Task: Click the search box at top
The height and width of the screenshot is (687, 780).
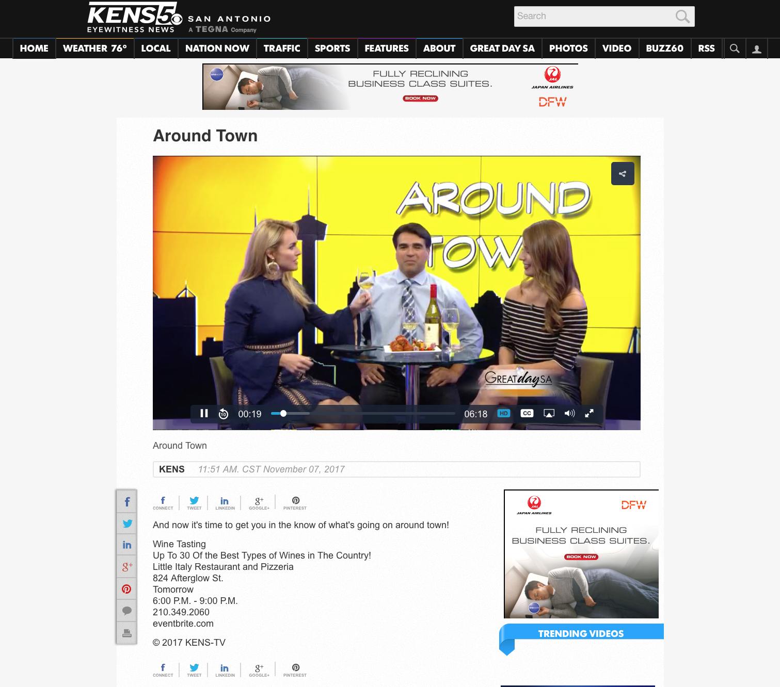Action: [x=594, y=17]
